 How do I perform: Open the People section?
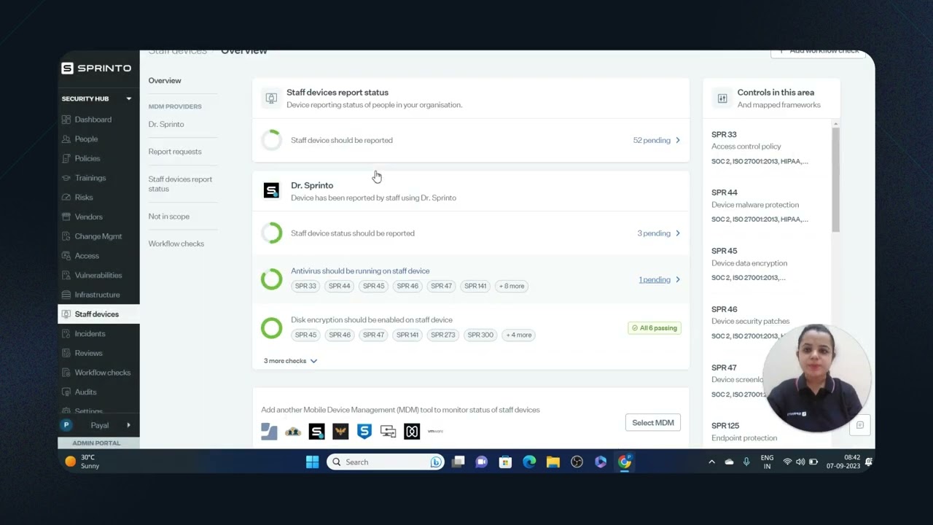click(x=86, y=139)
